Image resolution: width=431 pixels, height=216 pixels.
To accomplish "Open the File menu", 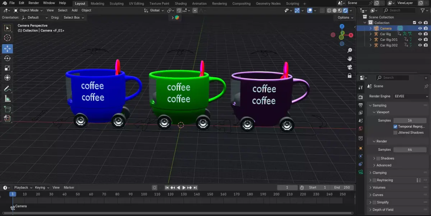I will 12,3.
